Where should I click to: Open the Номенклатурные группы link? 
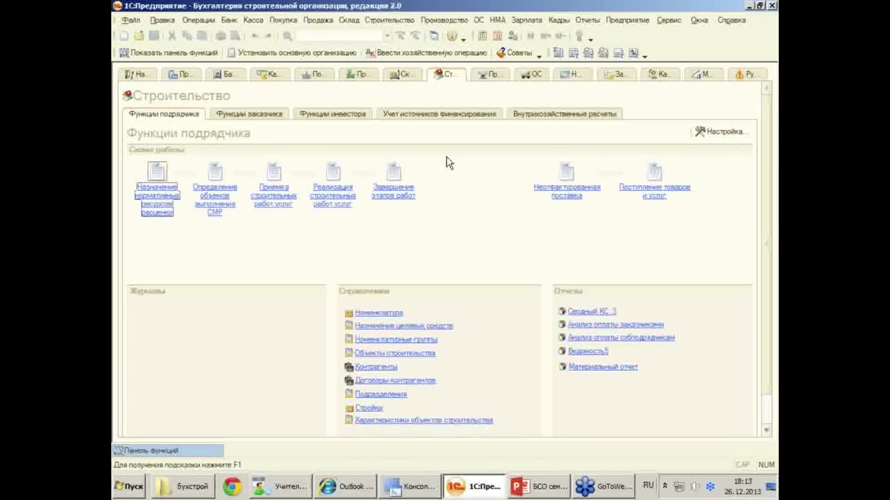(396, 340)
